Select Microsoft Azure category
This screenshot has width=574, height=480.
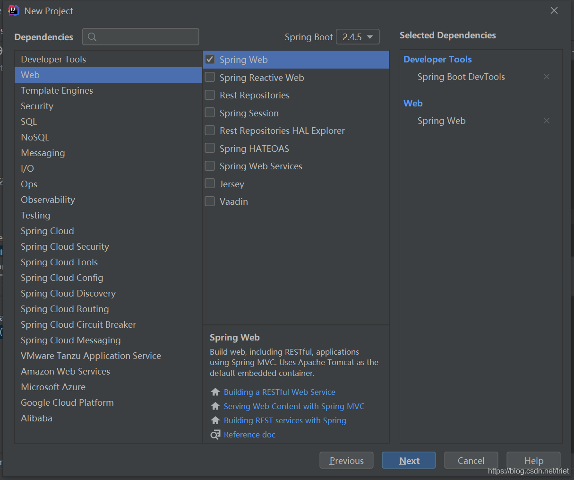point(108,387)
